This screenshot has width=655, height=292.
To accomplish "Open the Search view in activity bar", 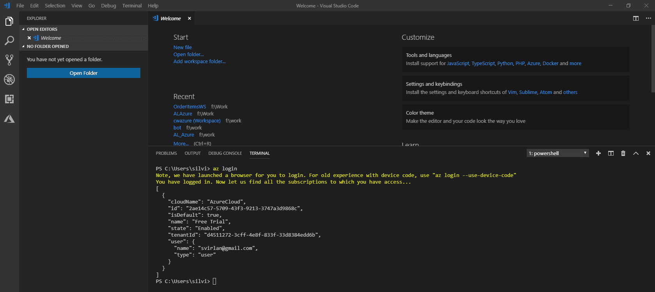I will [x=9, y=41].
